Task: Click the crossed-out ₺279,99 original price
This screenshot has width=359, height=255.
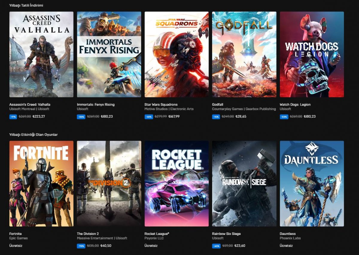Action: point(161,116)
